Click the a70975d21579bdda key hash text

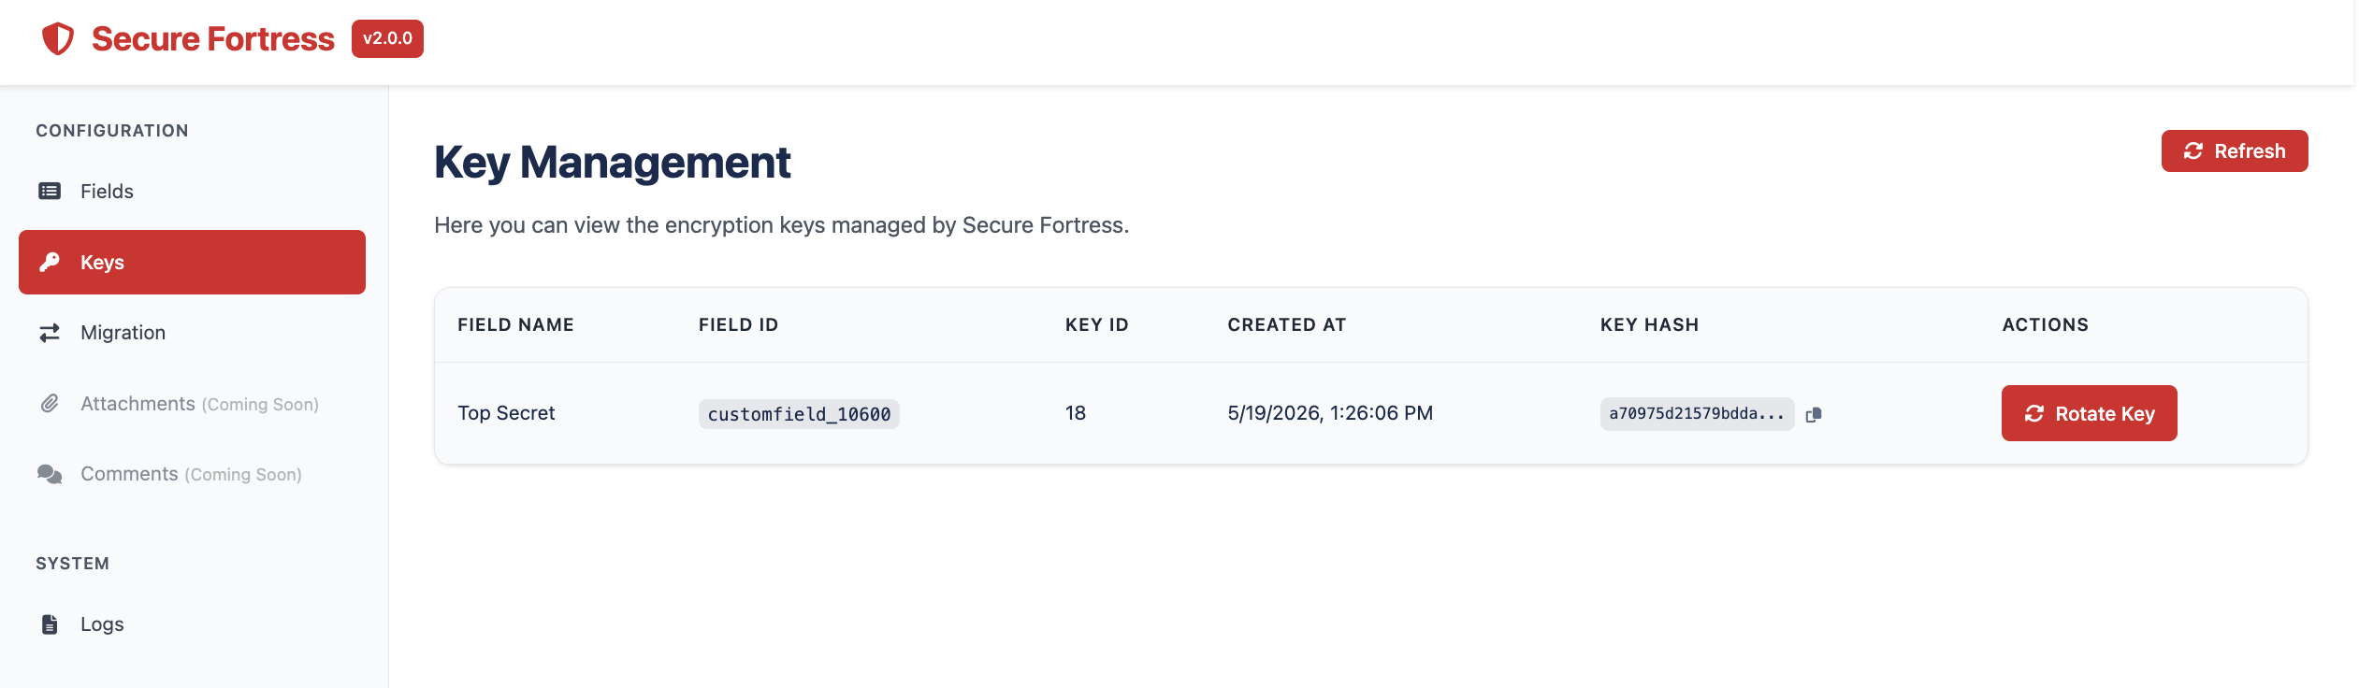coord(1697,413)
